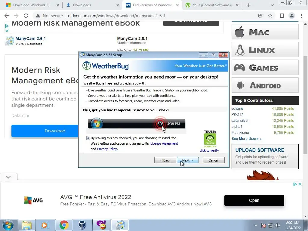
Task: Open Chrome from the taskbar
Action: click(x=64, y=225)
